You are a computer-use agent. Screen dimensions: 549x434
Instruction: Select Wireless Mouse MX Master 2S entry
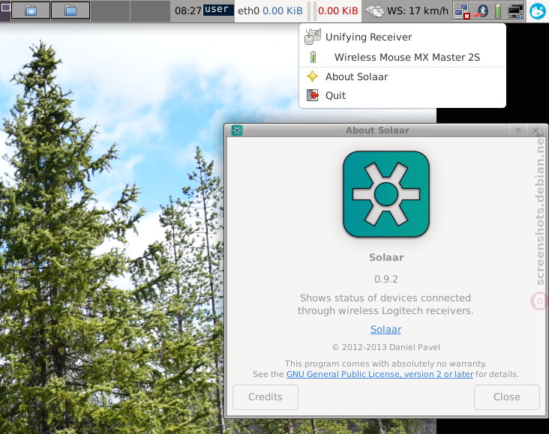(x=402, y=57)
